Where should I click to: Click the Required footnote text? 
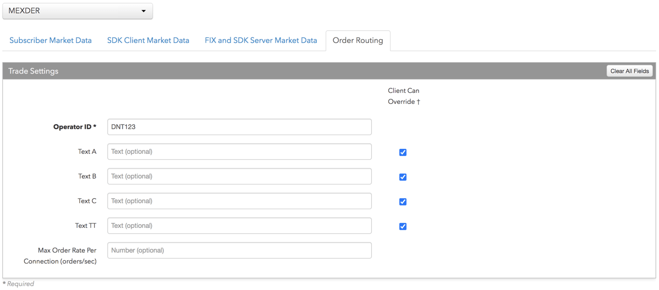(x=19, y=284)
